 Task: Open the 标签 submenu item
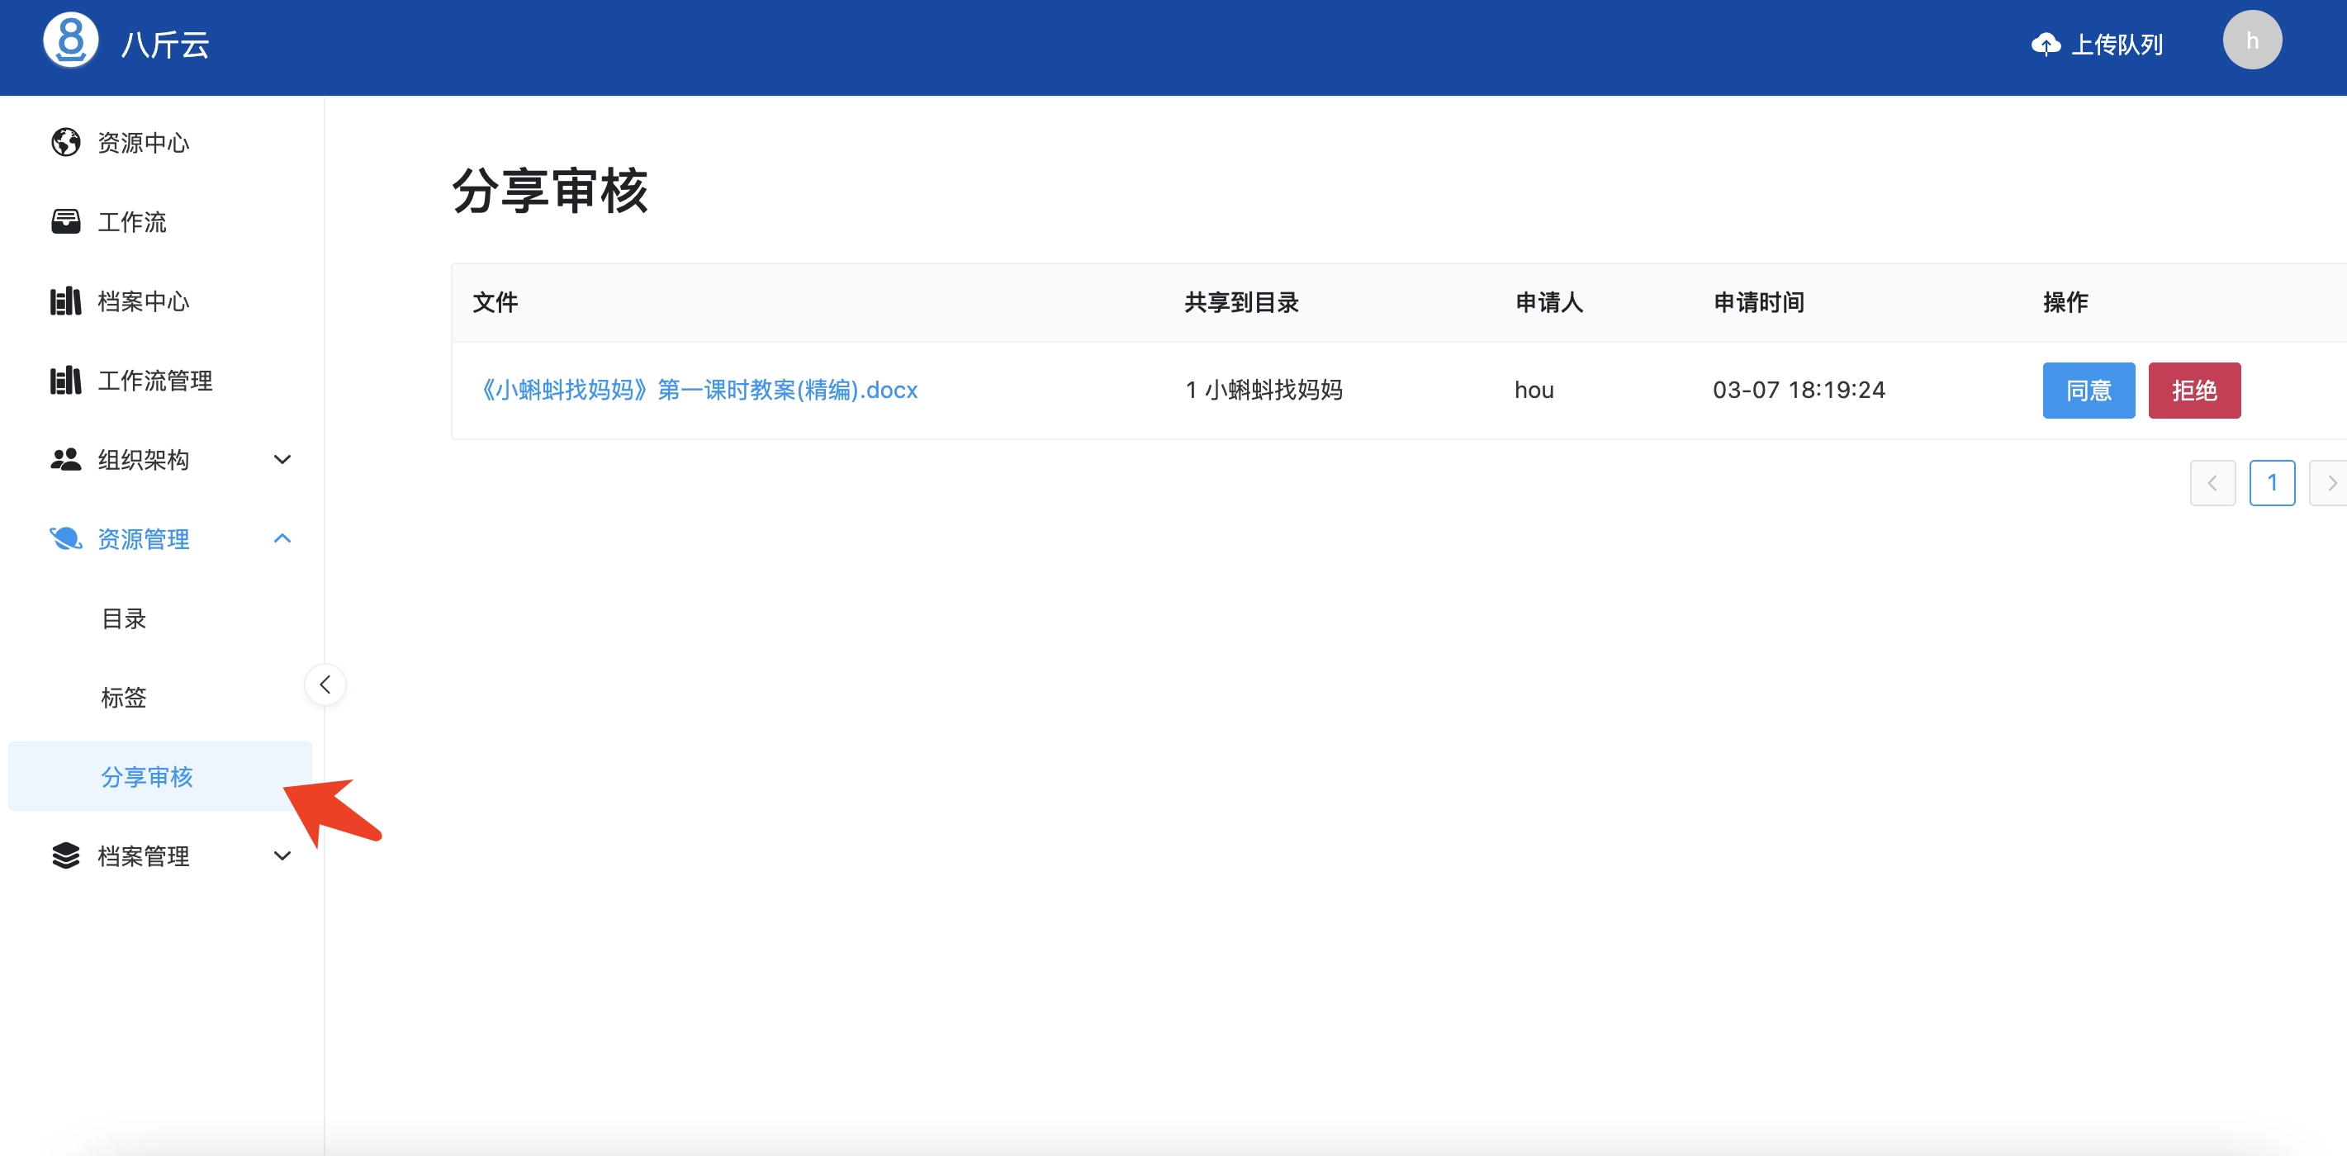pos(124,698)
